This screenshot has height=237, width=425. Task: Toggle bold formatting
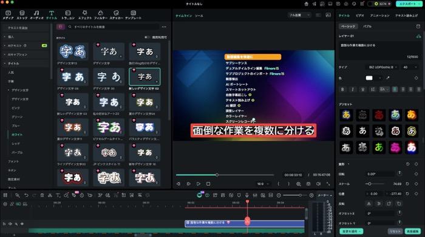(342, 89)
